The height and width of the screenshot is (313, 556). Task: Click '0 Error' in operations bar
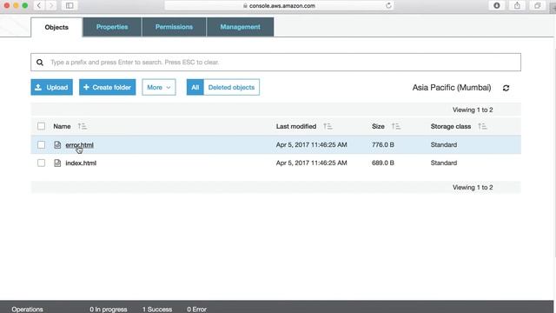tap(197, 310)
